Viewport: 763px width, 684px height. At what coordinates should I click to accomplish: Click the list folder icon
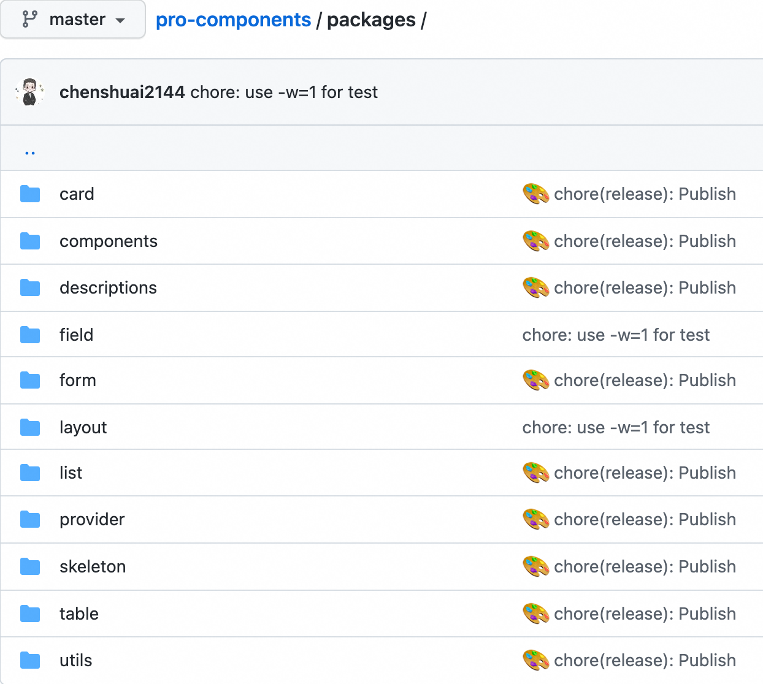click(30, 473)
